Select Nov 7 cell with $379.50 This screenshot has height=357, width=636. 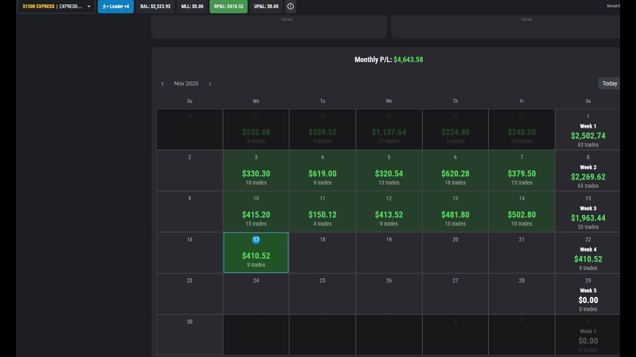522,171
